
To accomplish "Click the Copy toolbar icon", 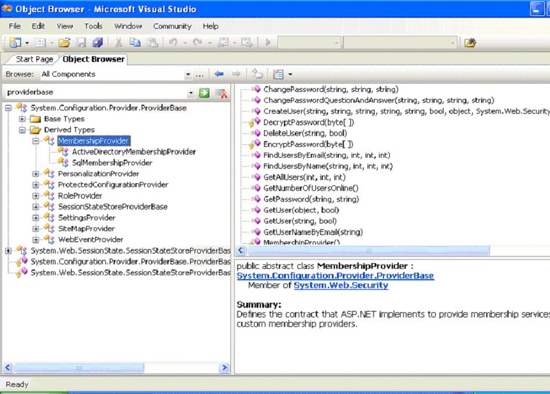I will 135,43.
